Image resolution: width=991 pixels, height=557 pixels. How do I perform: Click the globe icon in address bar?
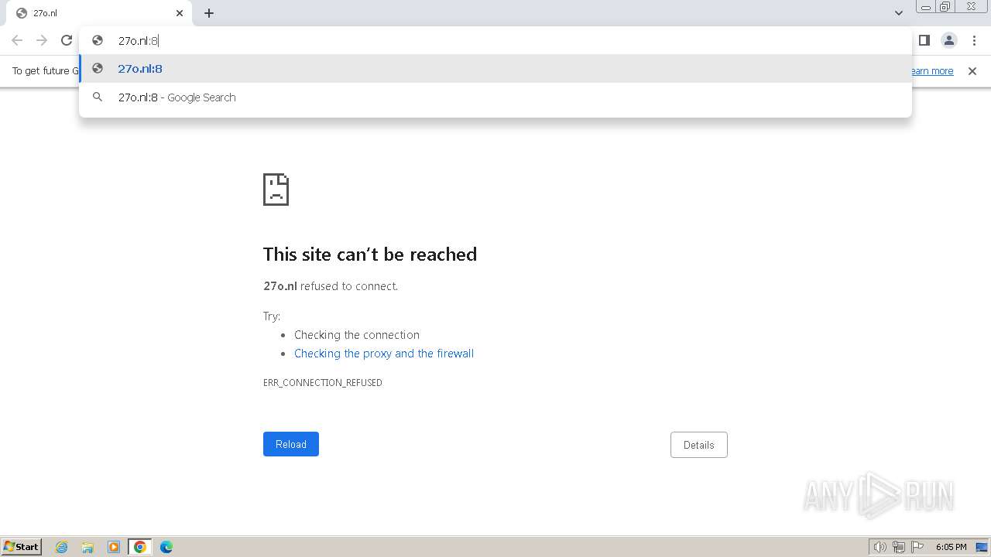pos(98,40)
